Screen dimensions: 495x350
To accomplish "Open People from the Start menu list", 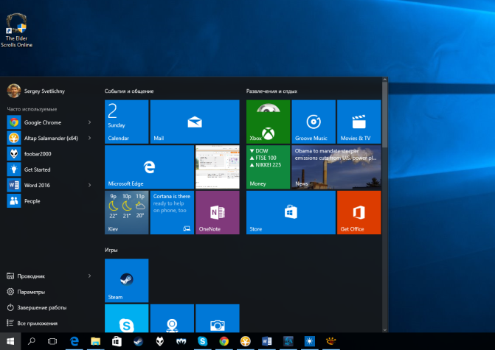I will 50,201.
